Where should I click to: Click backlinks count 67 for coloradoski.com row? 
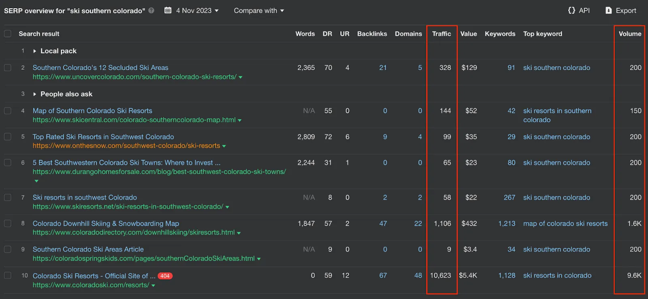pyautogui.click(x=383, y=276)
